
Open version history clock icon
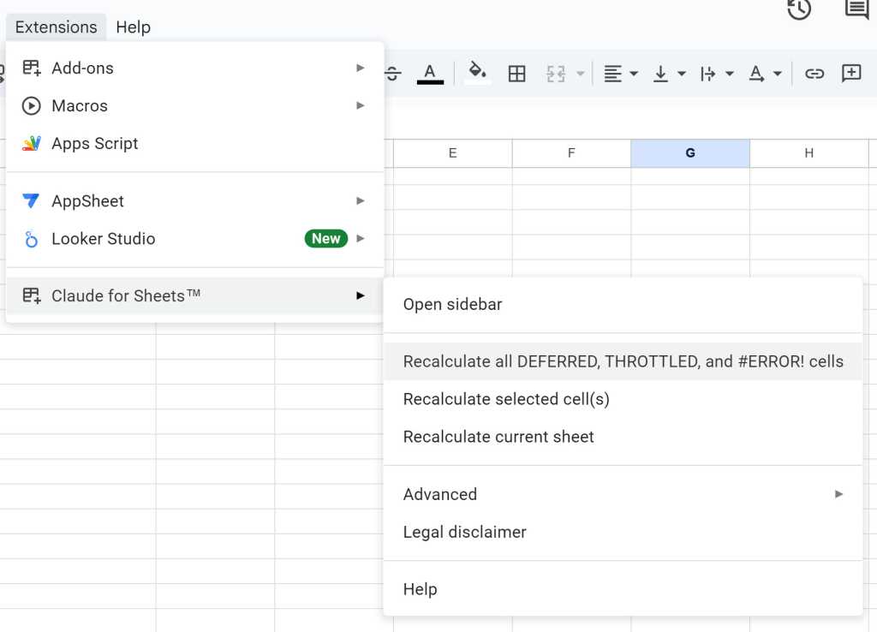(799, 9)
